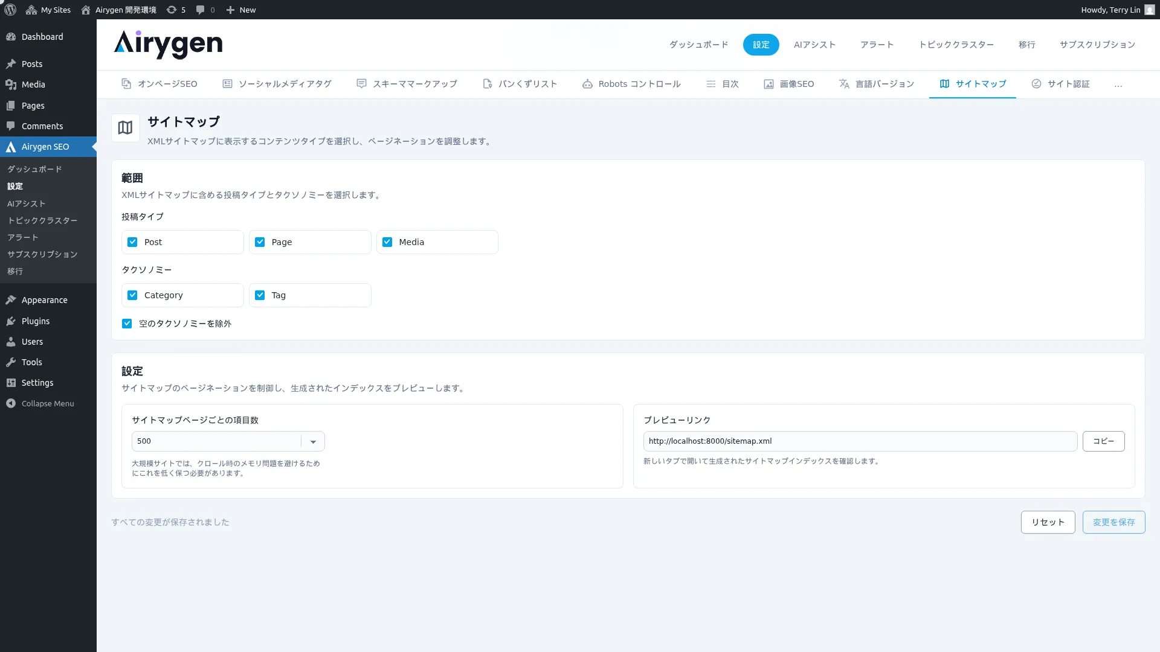This screenshot has width=1160, height=652.
Task: Uncheck the Category taxonomy checkbox
Action: click(x=132, y=295)
